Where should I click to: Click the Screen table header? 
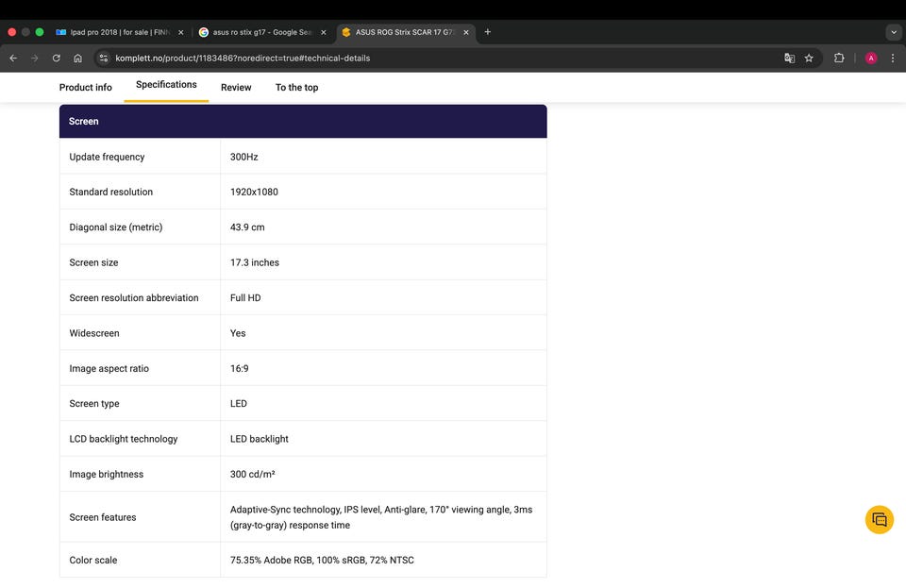click(303, 122)
